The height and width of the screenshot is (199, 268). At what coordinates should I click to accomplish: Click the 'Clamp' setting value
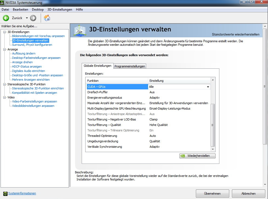(154, 119)
